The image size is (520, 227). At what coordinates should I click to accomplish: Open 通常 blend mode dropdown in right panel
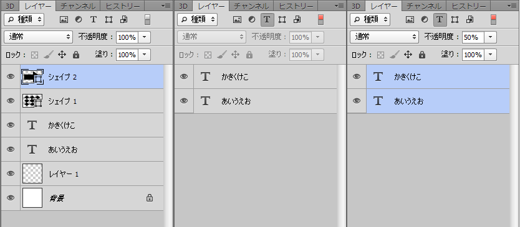click(384, 37)
